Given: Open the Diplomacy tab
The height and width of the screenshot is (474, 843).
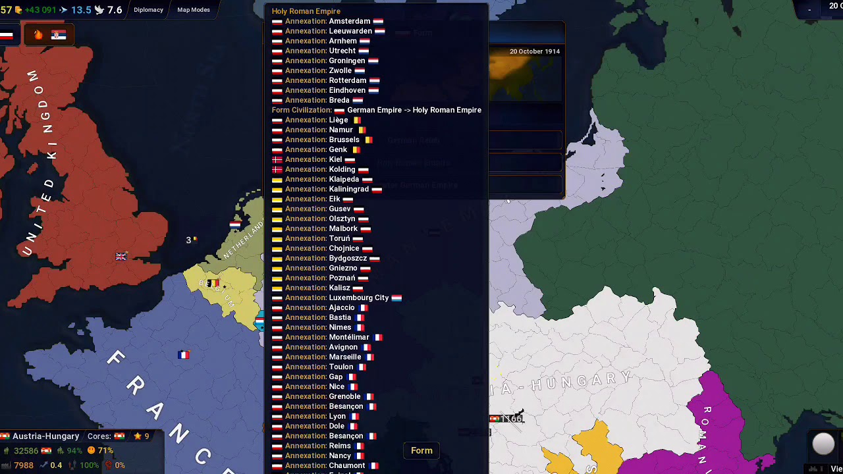Looking at the screenshot, I should point(148,10).
